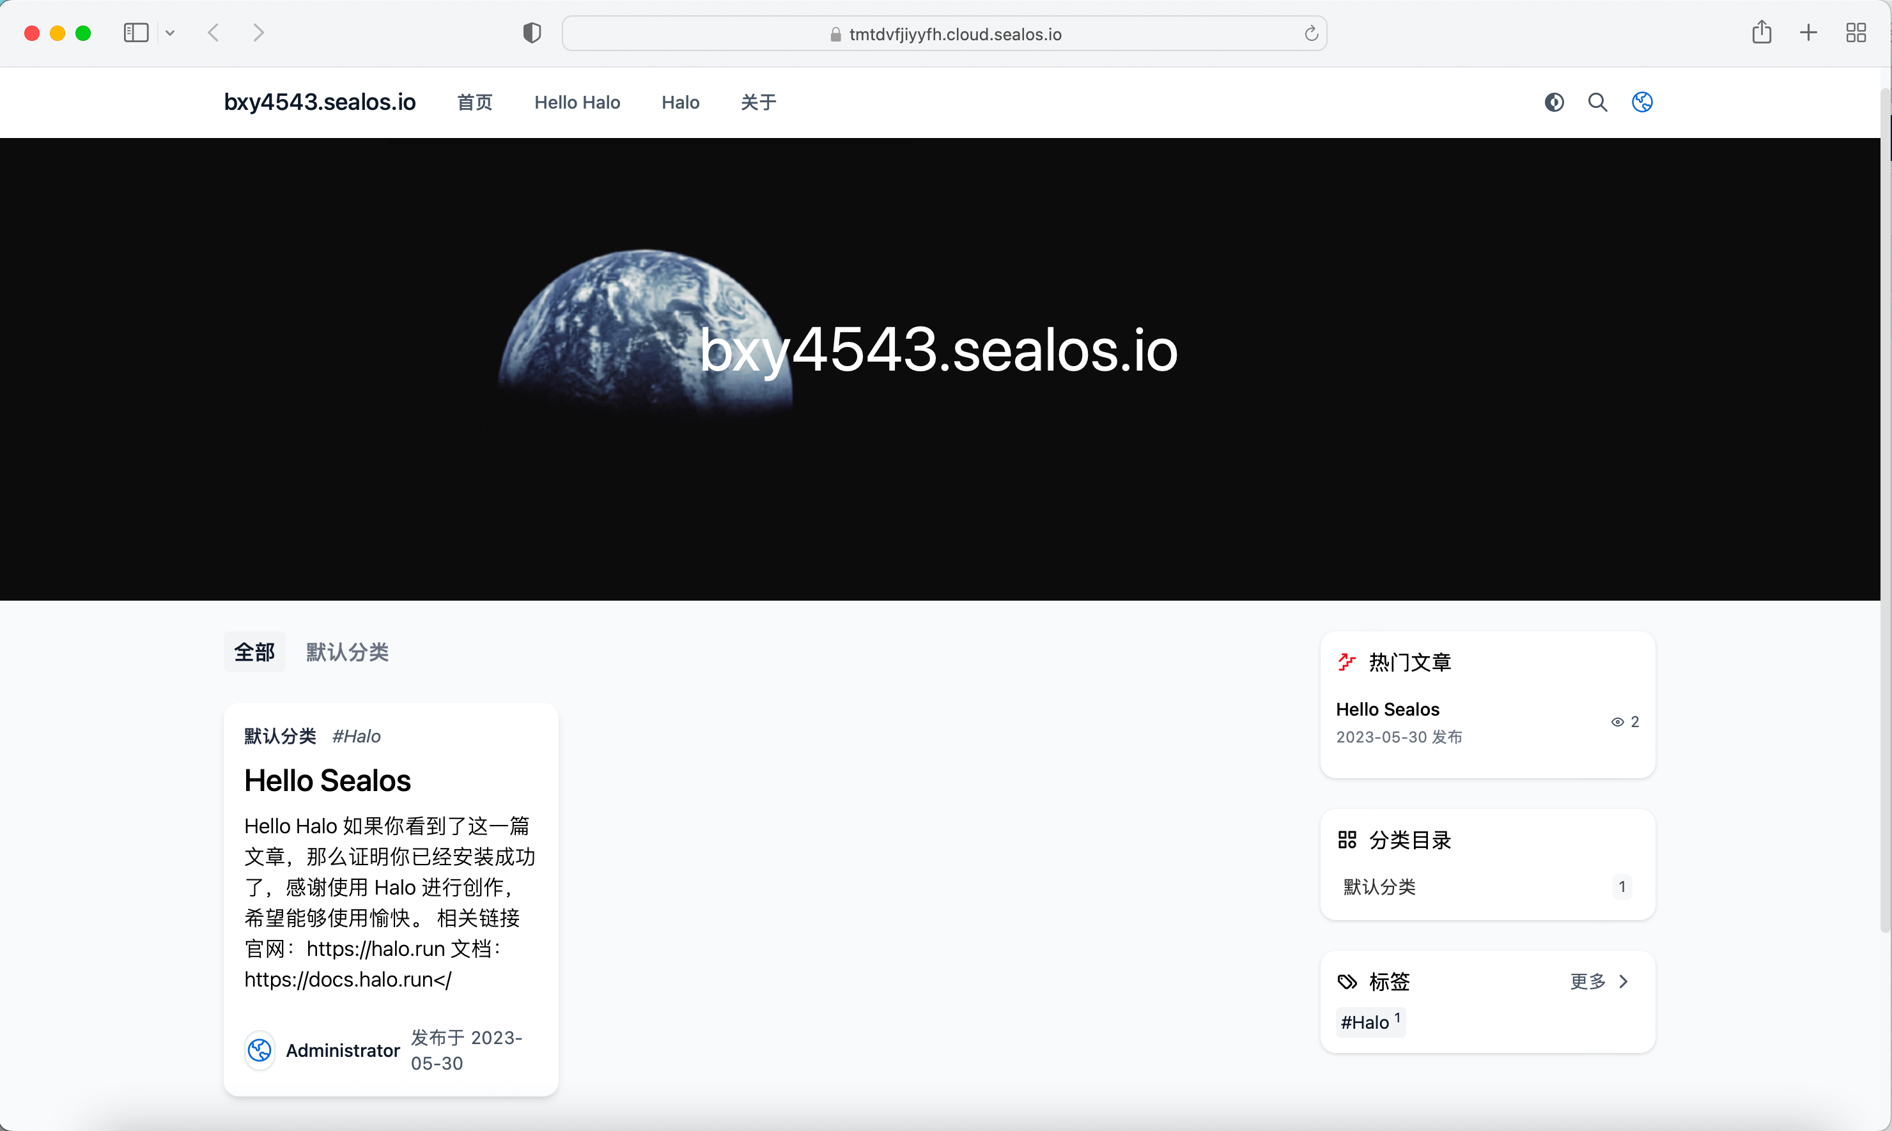Toggle dark mode with half-circle icon
Image resolution: width=1892 pixels, height=1131 pixels.
(x=1553, y=102)
